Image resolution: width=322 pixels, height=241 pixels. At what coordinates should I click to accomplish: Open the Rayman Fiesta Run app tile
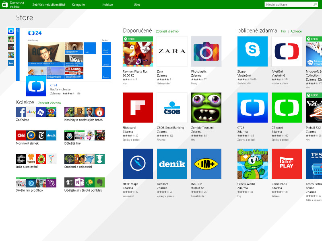(138, 51)
